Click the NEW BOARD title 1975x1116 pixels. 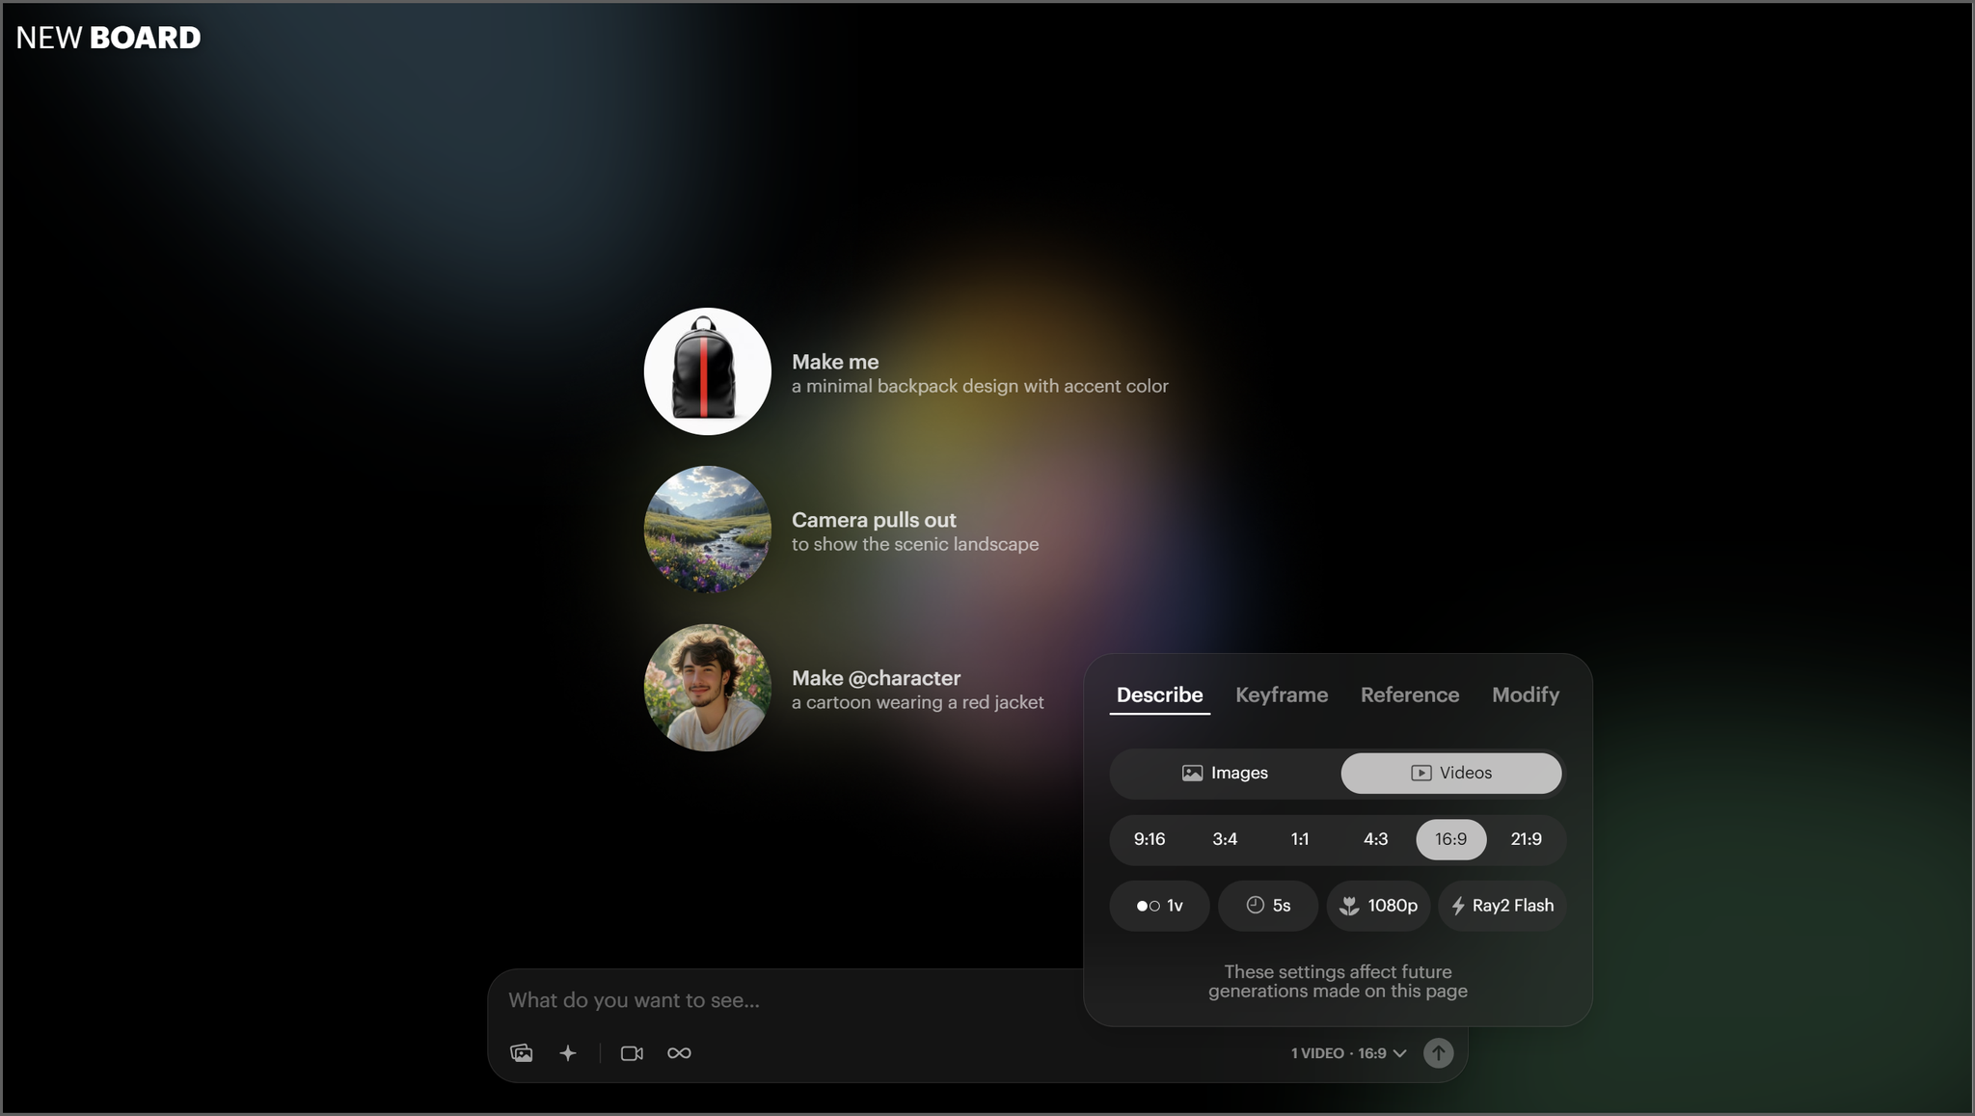(108, 38)
